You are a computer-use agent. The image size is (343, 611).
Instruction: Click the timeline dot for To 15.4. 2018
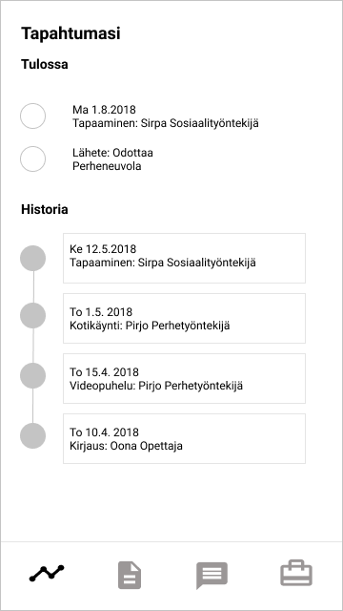click(32, 375)
